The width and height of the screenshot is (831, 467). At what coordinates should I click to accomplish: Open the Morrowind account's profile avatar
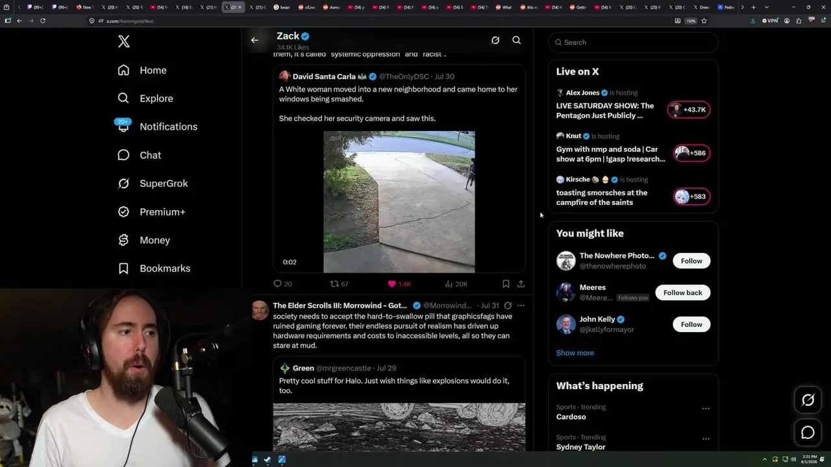point(260,310)
